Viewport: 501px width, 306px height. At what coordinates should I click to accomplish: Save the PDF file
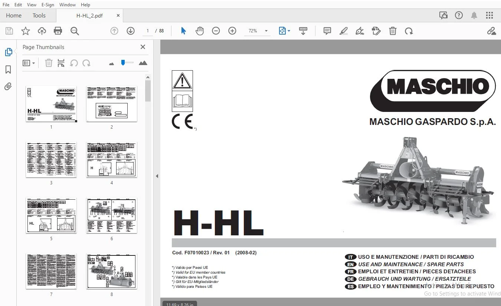(x=9, y=31)
